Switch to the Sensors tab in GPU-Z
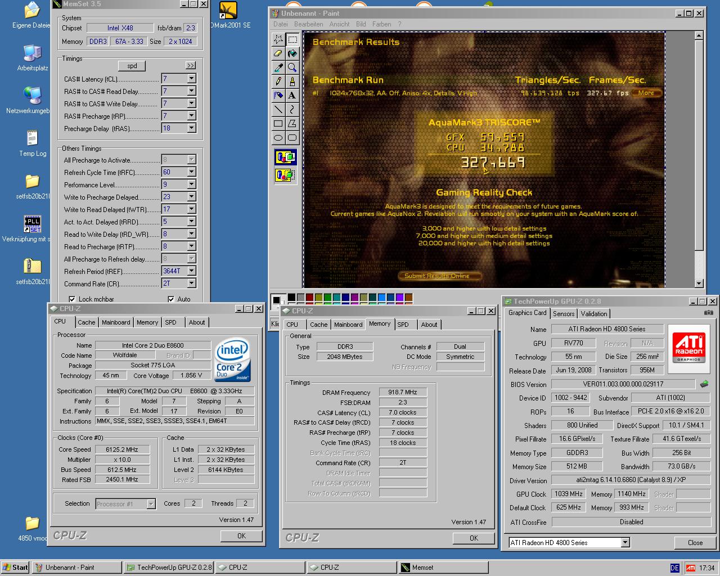Image resolution: width=720 pixels, height=576 pixels. 564,314
